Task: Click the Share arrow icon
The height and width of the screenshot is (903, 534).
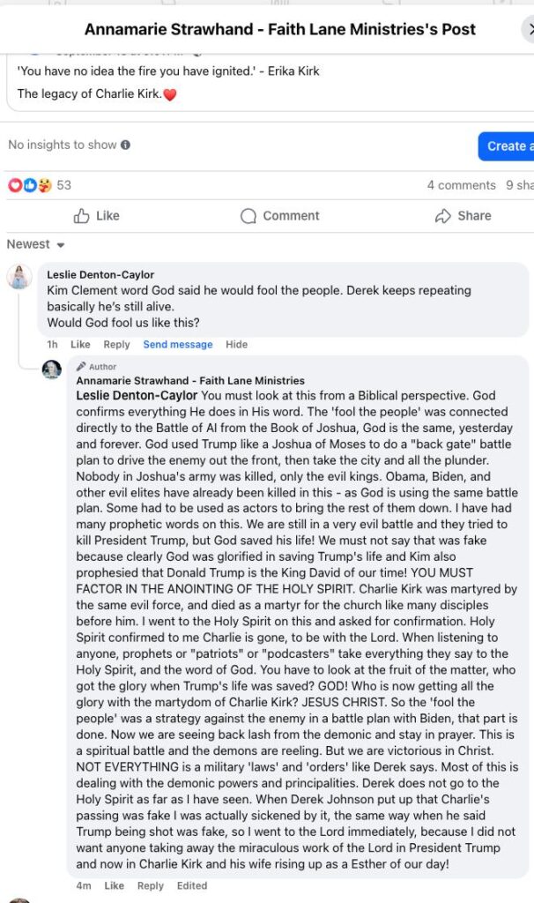Action: [x=443, y=216]
